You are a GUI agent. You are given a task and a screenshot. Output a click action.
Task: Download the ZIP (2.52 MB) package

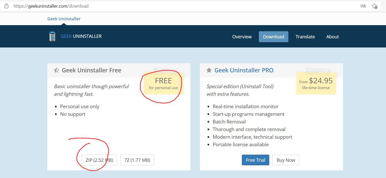(x=99, y=160)
